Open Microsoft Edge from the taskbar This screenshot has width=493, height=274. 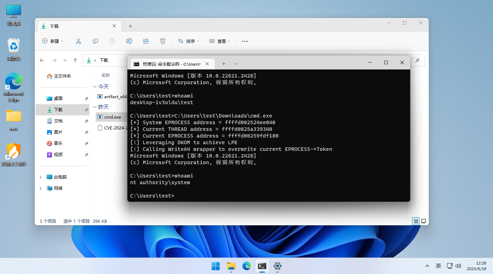point(247,266)
